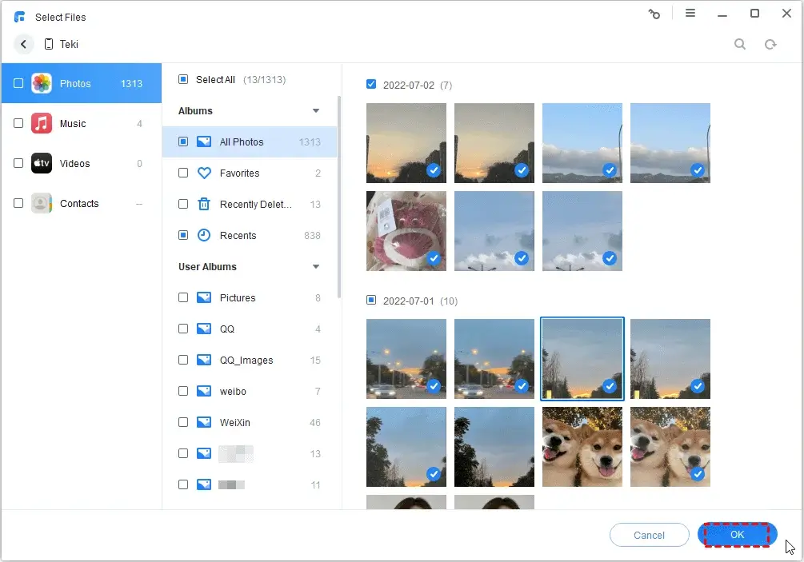The width and height of the screenshot is (804, 562).
Task: Check the Favorites album checkbox
Action: click(182, 173)
